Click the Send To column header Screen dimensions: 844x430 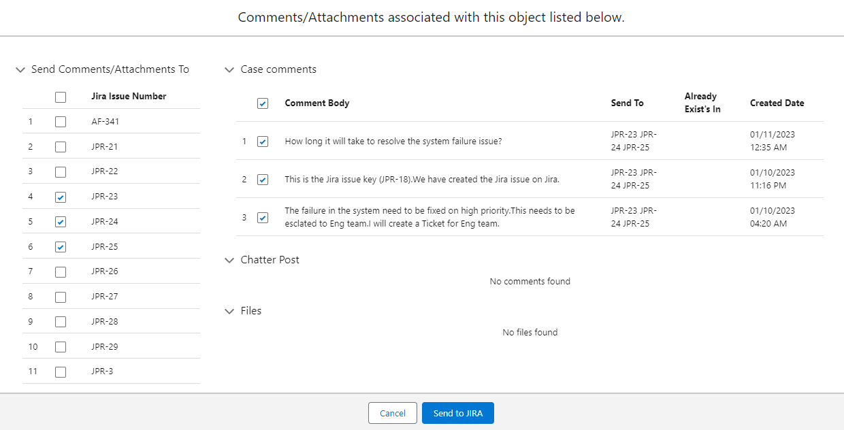pyautogui.click(x=627, y=103)
